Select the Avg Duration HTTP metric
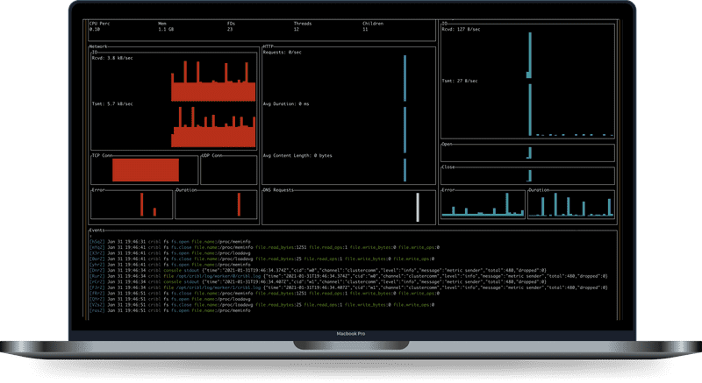Screen dimensions: 702x383 [286, 104]
